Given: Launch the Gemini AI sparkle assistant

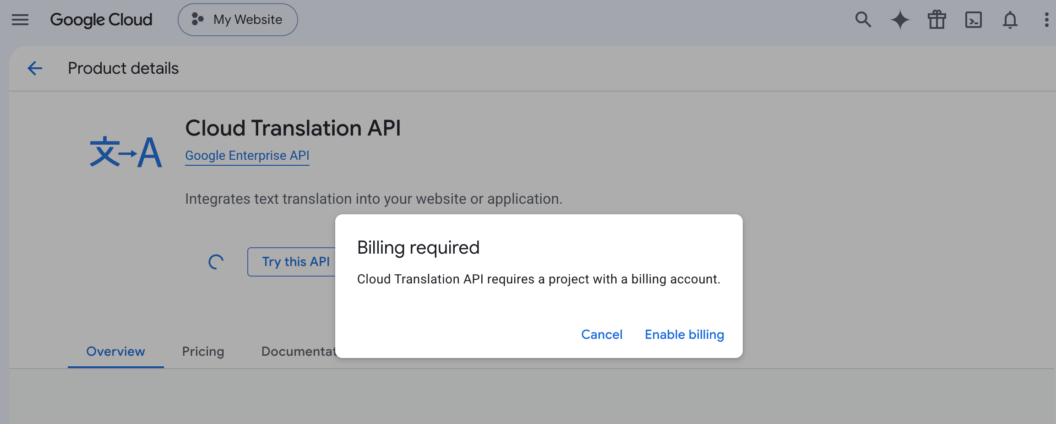Looking at the screenshot, I should tap(900, 20).
